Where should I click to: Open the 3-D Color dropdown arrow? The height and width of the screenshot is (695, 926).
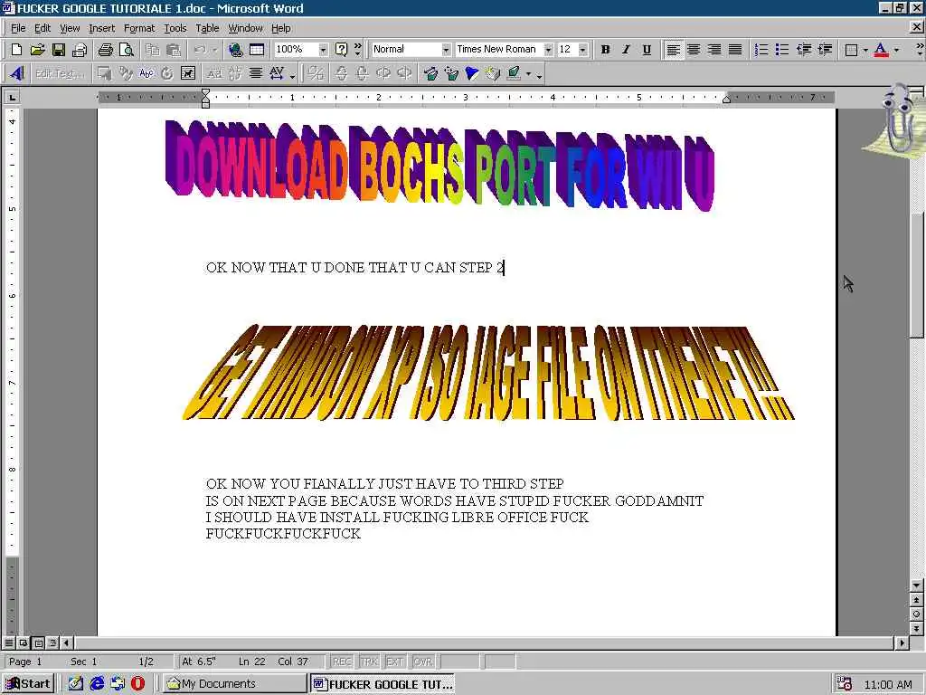pyautogui.click(x=528, y=74)
